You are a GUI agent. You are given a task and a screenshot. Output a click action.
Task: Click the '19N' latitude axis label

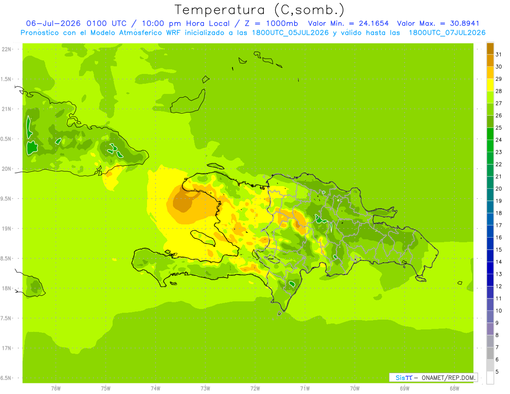[x=7, y=229]
